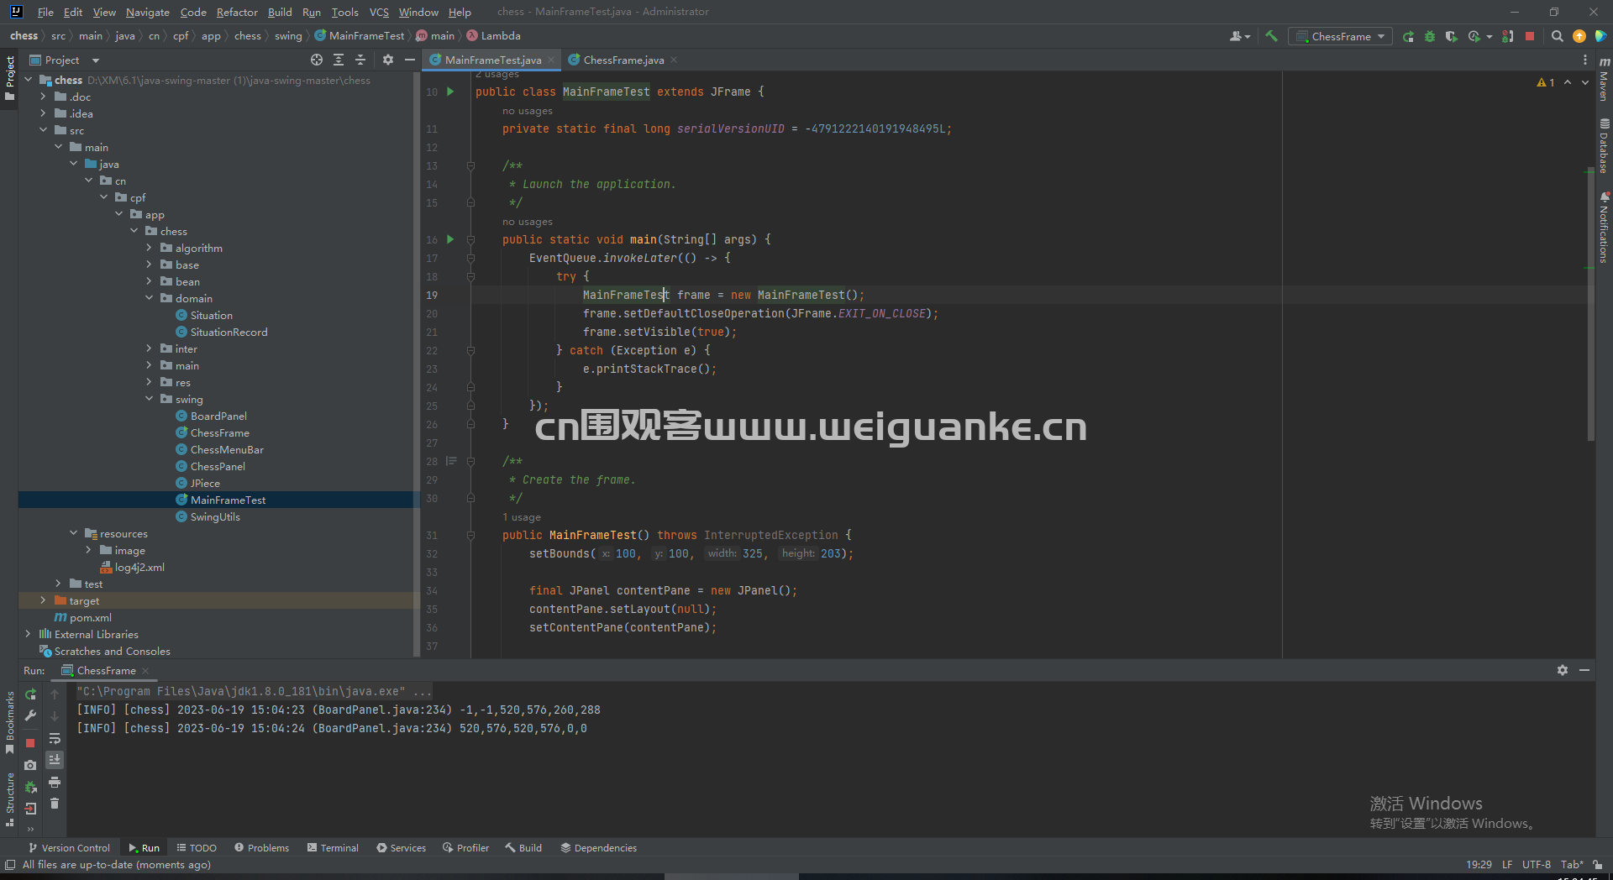Jump to next highlighted error arrow
Image resolution: width=1613 pixels, height=880 pixels.
(1585, 82)
